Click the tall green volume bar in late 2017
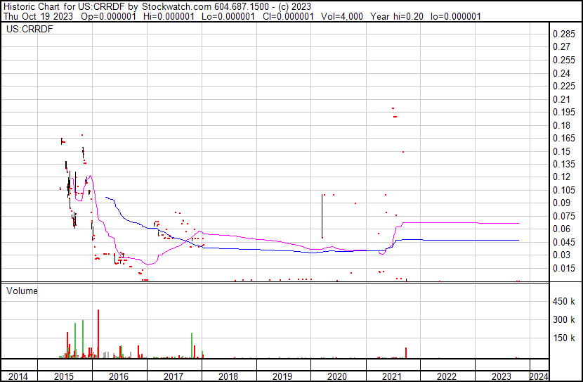 point(192,345)
